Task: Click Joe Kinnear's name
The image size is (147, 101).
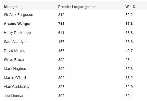Action: point(14,96)
